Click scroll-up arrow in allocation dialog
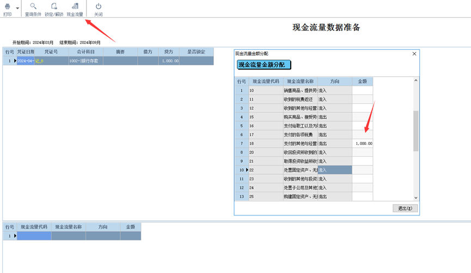This screenshot has width=471, height=273. 415,80
